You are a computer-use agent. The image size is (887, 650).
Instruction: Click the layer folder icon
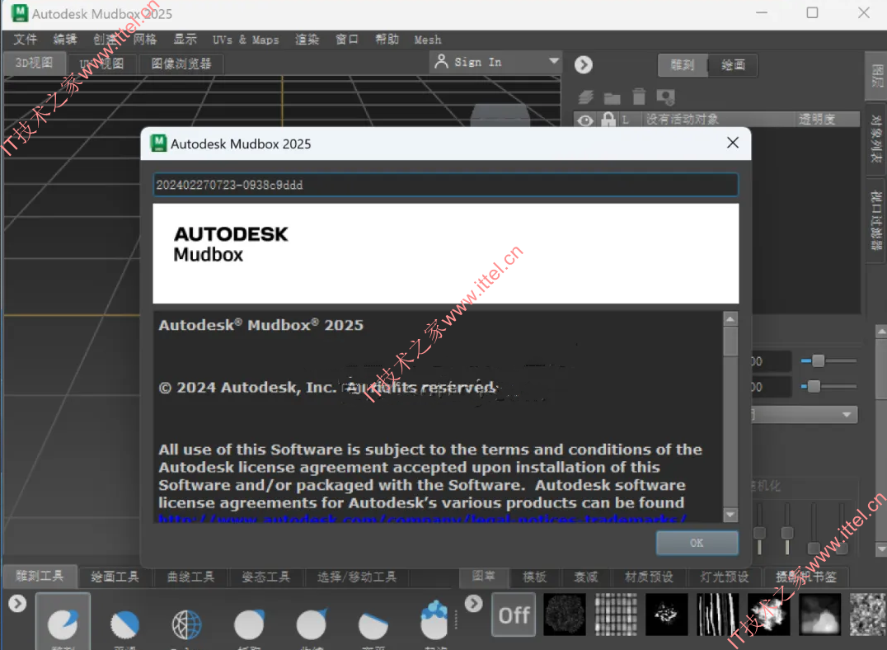point(612,98)
